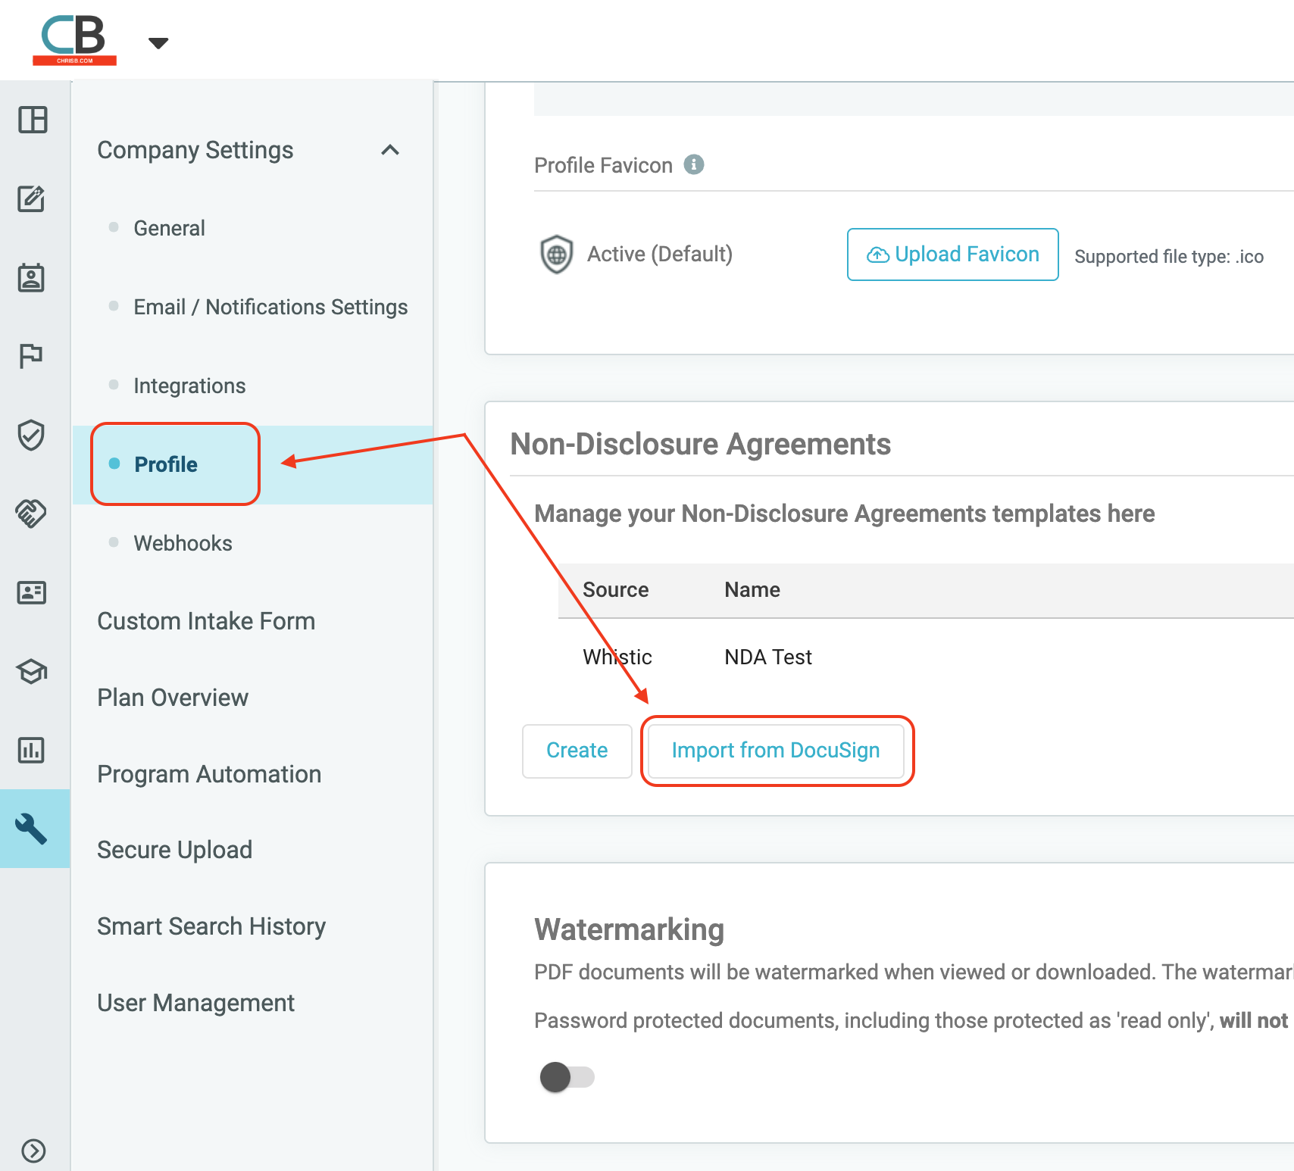Image resolution: width=1294 pixels, height=1171 pixels.
Task: Open Smart Search History
Action: pos(211,926)
